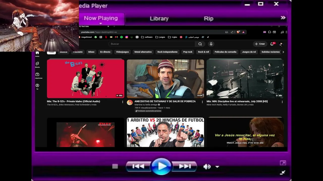Screen dimensions: 323x181
Task: Open the Tú profile sidebar icon
Action: [x=37, y=87]
